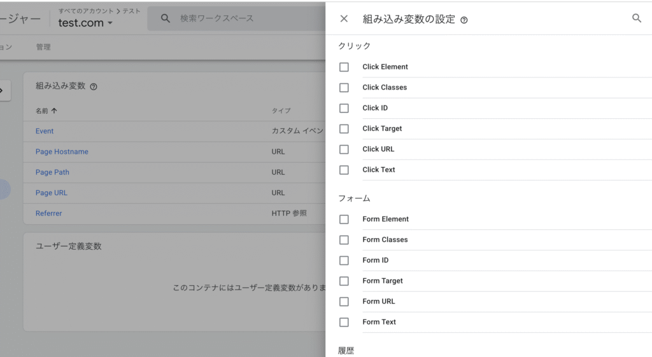Enable the Click Element checkbox
652x357 pixels.
tap(344, 67)
